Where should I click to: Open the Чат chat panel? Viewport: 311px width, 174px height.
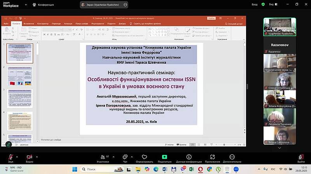click(x=125, y=158)
